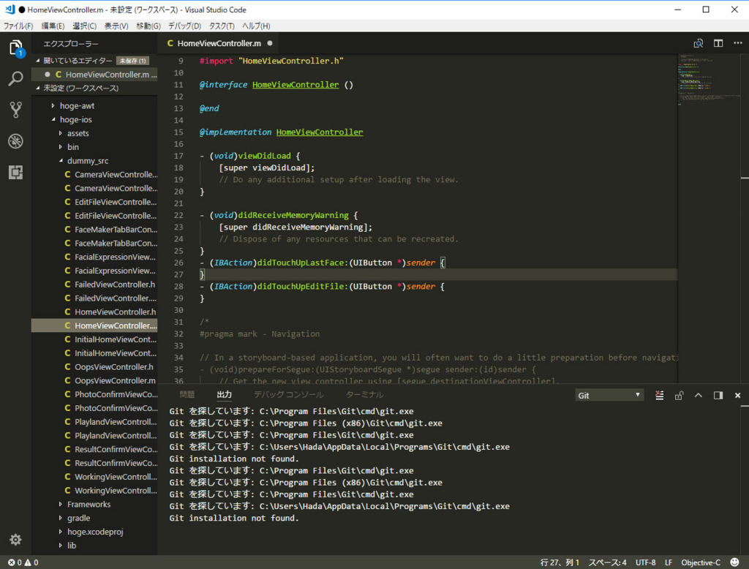Select the HomeViewController.m editor tab
The height and width of the screenshot is (569, 749).
(219, 43)
